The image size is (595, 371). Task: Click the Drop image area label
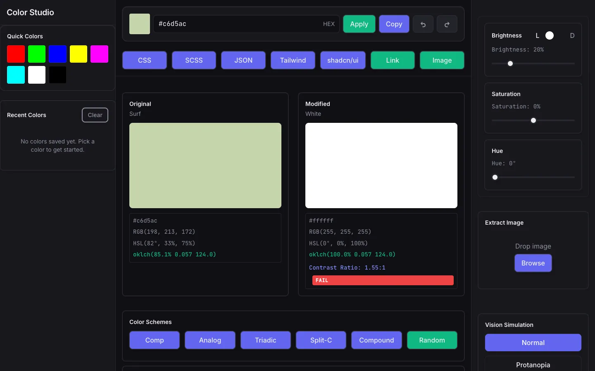coord(533,246)
